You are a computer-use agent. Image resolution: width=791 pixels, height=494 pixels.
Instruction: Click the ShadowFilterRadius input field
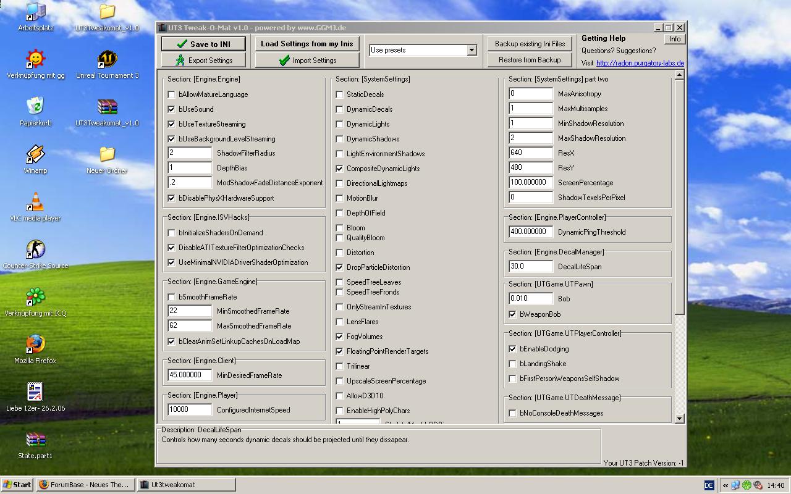(190, 153)
